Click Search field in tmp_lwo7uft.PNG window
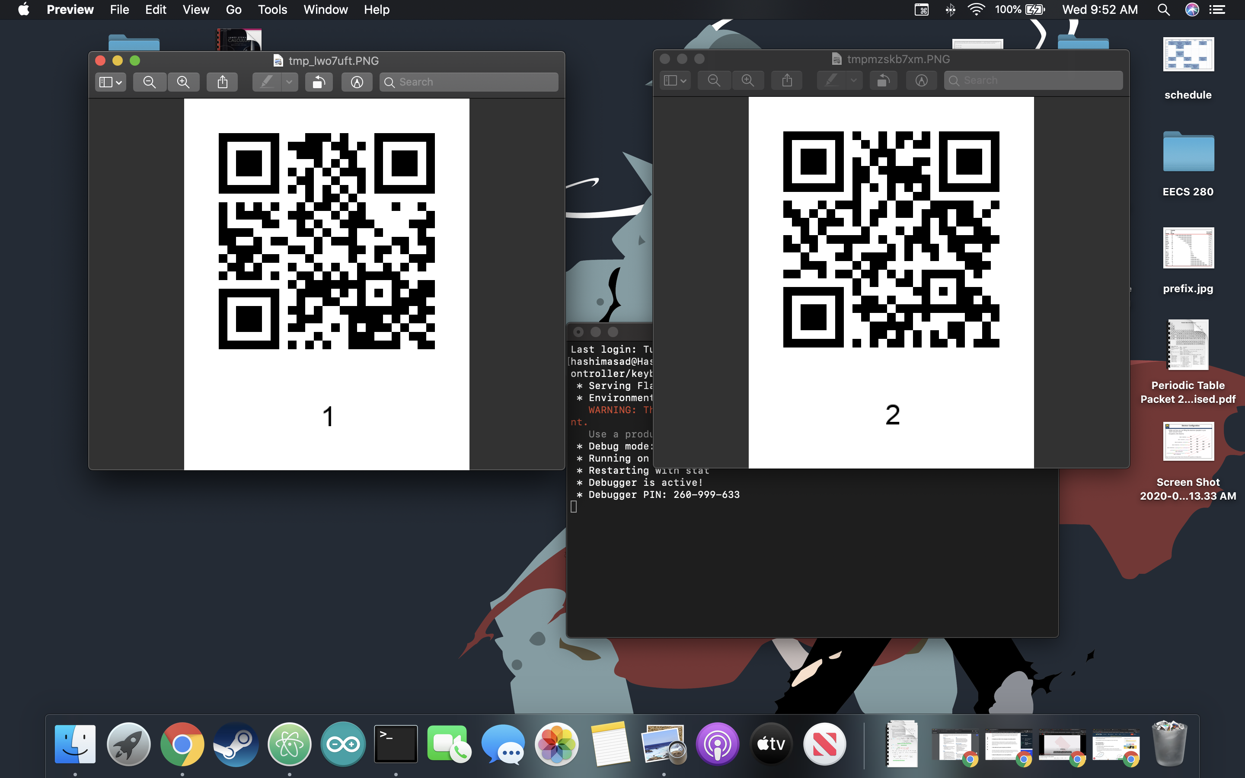 (469, 82)
